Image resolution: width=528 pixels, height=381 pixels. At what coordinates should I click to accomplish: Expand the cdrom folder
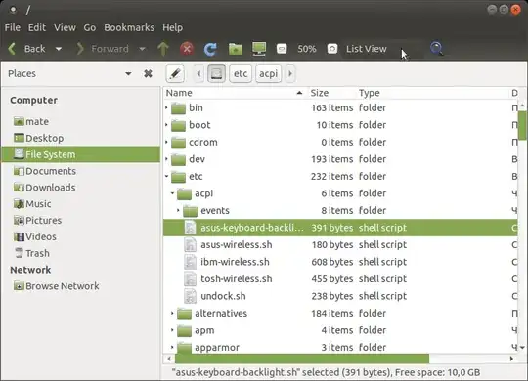[x=166, y=143]
